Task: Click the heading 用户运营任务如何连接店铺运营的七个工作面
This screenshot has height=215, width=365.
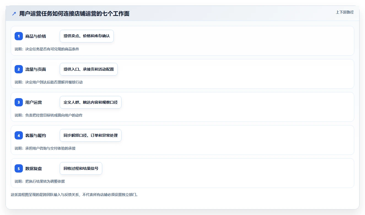Action: pos(74,14)
